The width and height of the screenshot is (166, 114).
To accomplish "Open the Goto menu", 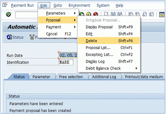I will click(x=58, y=5).
